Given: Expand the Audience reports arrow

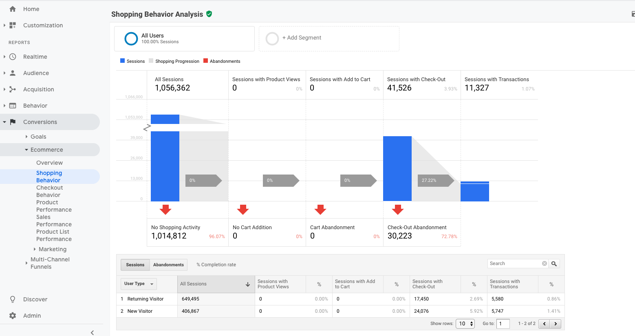Looking at the screenshot, I should tap(4, 73).
